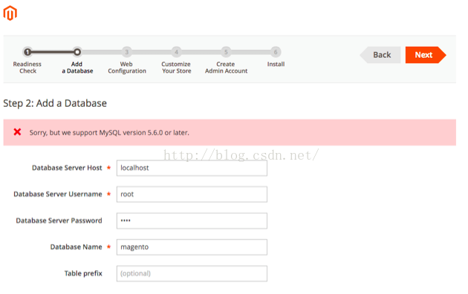
Task: Focus the optional Table prefix field
Action: tap(192, 273)
